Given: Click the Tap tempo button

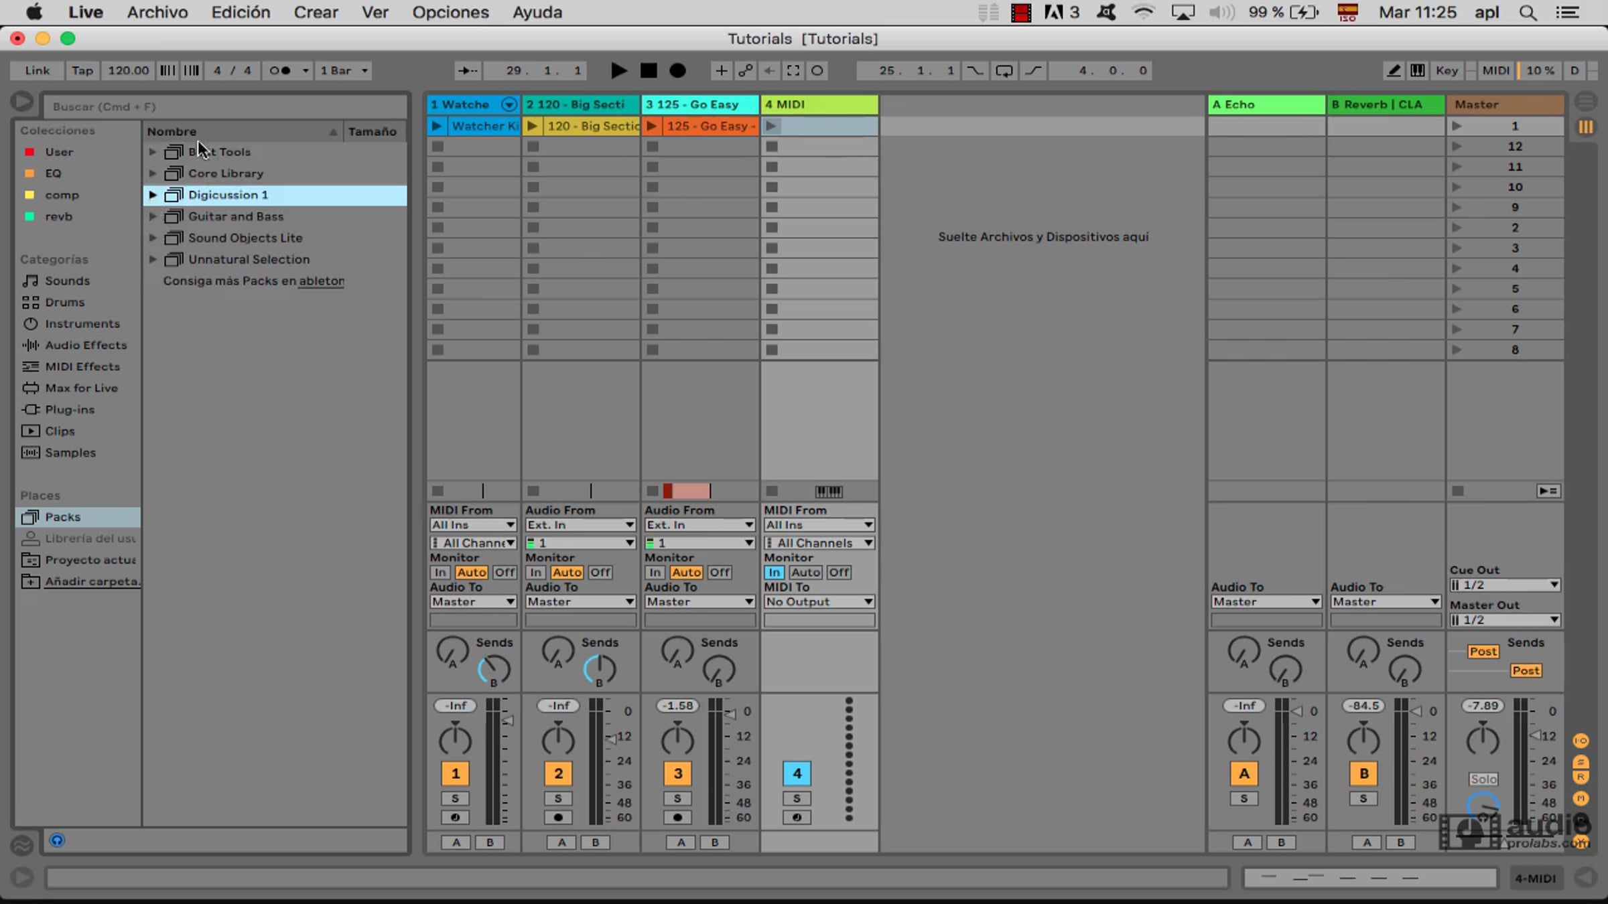Looking at the screenshot, I should (82, 70).
